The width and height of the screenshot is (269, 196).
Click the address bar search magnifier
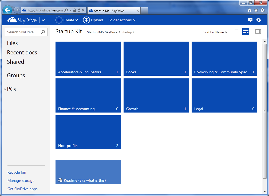(66, 10)
